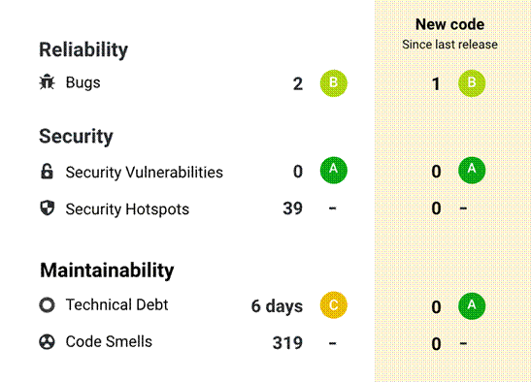This screenshot has height=382, width=531.
Task: Open the overall bugs count of 2
Action: tap(298, 84)
